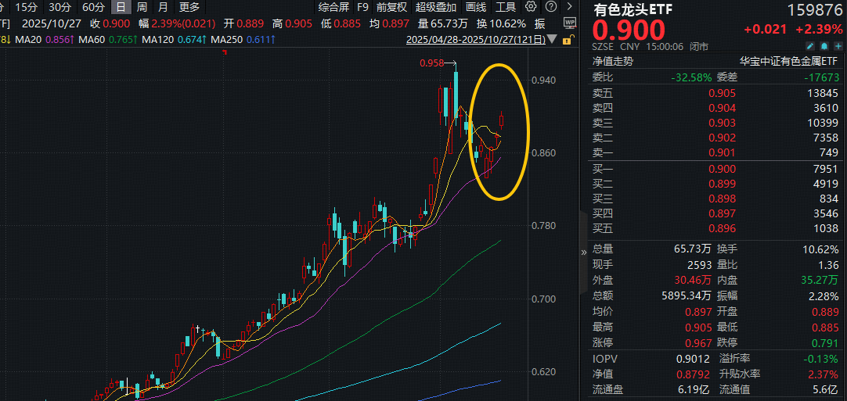Select the 30分 period tab
This screenshot has width=847, height=401.
click(59, 7)
